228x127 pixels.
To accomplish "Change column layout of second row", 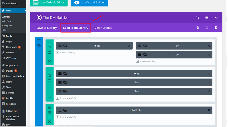I will click(x=49, y=80).
